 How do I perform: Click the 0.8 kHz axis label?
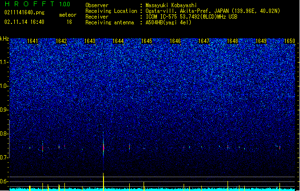[4, 134]
